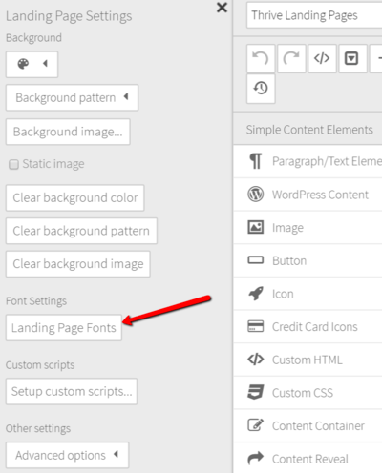Screen dimensions: 382x473
Task: Expand the Background pattern dropdown
Action: coord(72,97)
